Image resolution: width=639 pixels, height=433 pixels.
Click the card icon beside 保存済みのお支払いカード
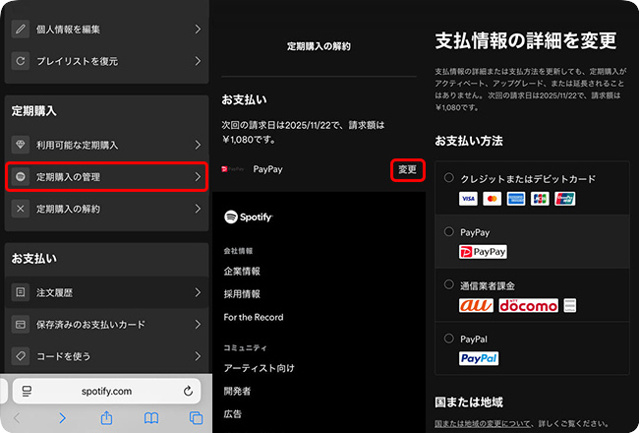tap(21, 324)
